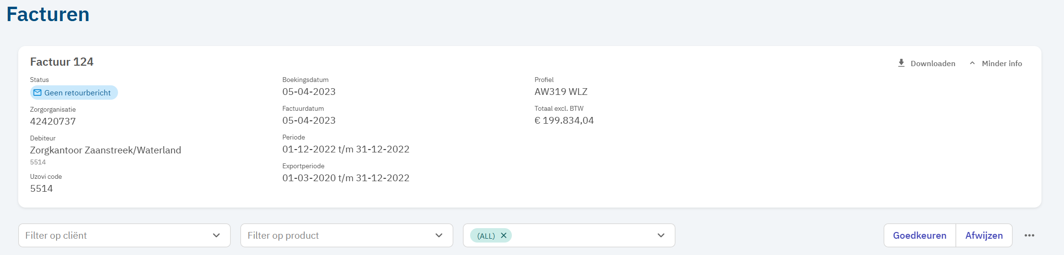
Task: Collapse details with Minder info chevron
Action: tap(972, 63)
